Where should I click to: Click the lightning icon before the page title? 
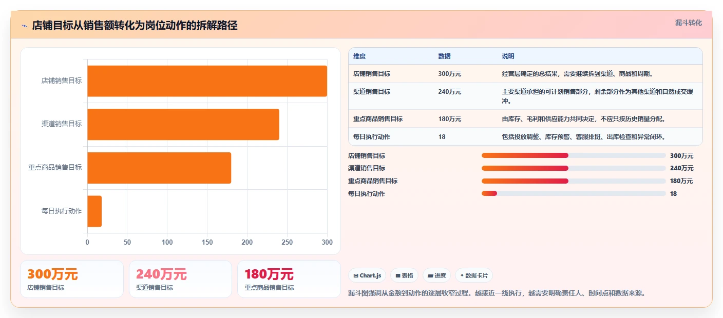tap(24, 26)
